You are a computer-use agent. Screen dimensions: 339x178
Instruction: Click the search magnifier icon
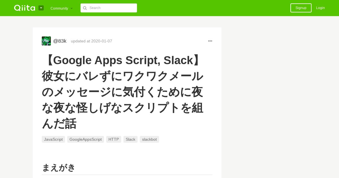85,8
